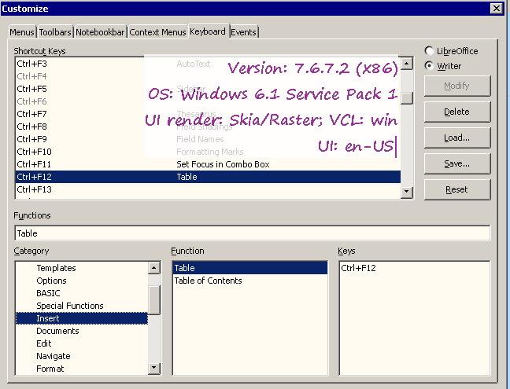Close the Customize dialog
This screenshot has height=389, width=510.
coord(497,8)
